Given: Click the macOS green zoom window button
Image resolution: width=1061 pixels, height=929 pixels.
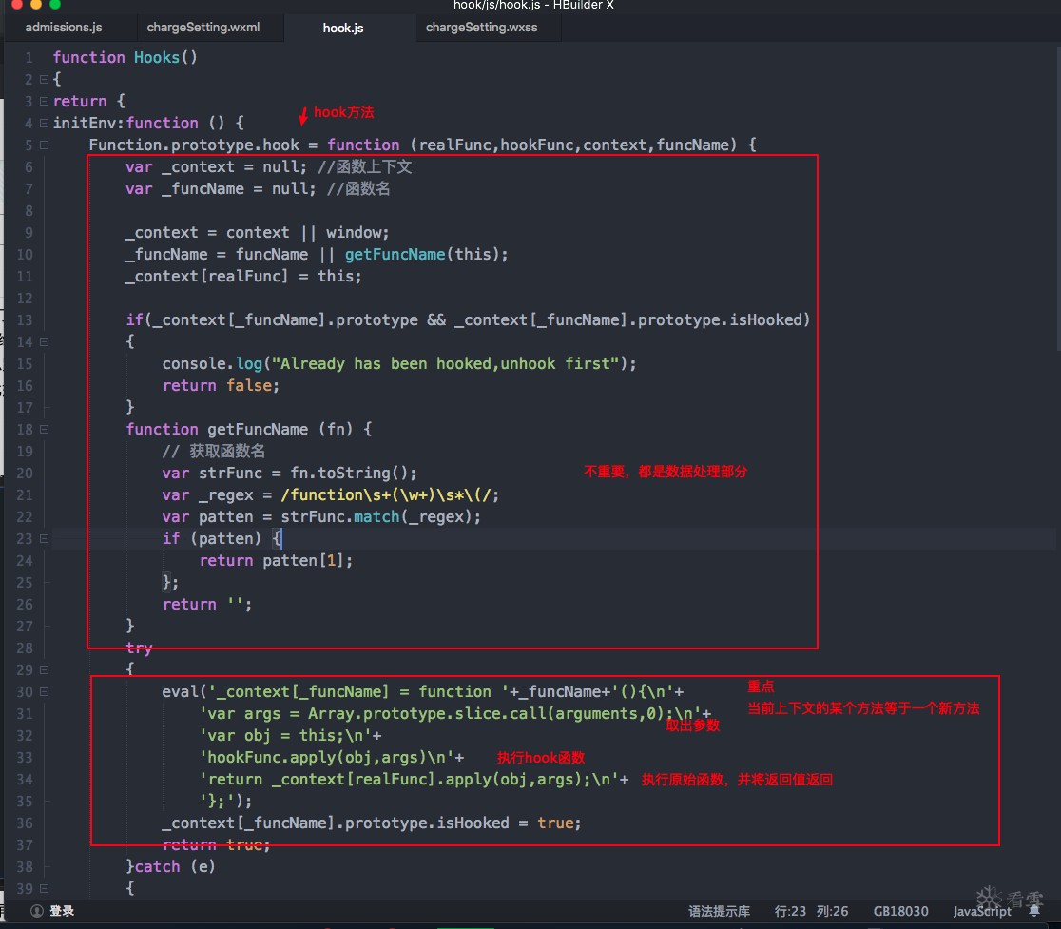Looking at the screenshot, I should 55,4.
